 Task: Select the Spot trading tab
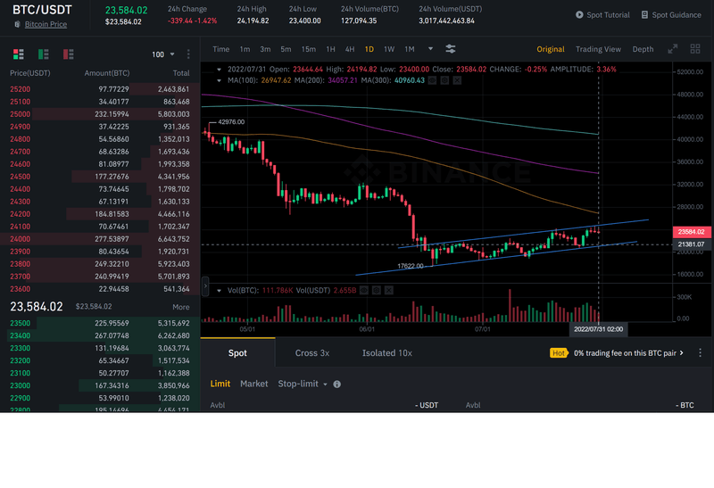(237, 352)
